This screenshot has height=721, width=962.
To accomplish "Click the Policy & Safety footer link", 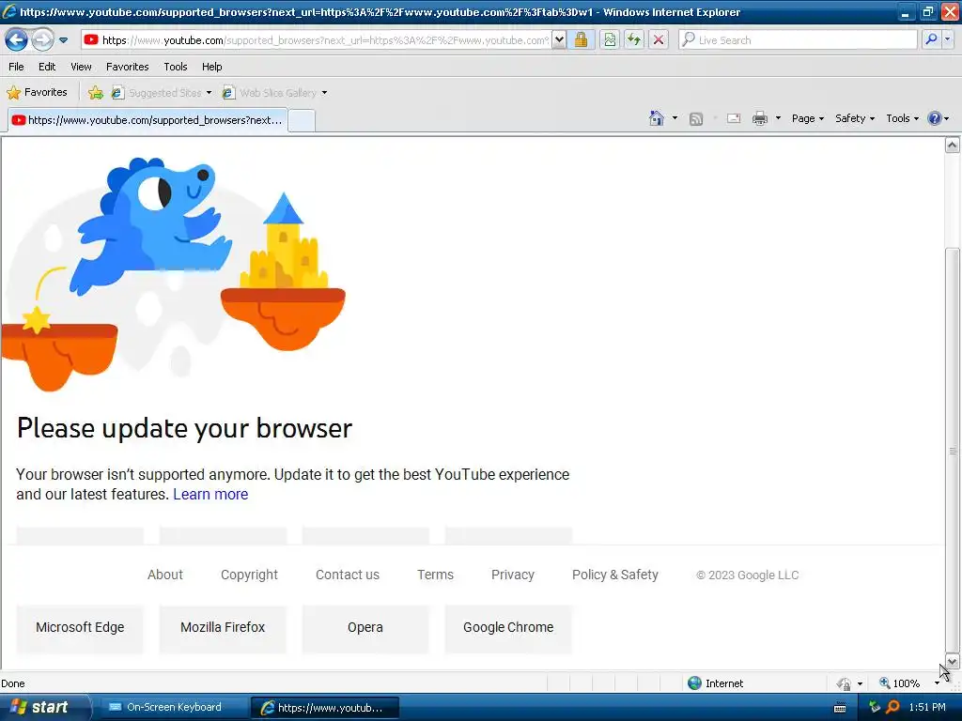I will tap(615, 575).
